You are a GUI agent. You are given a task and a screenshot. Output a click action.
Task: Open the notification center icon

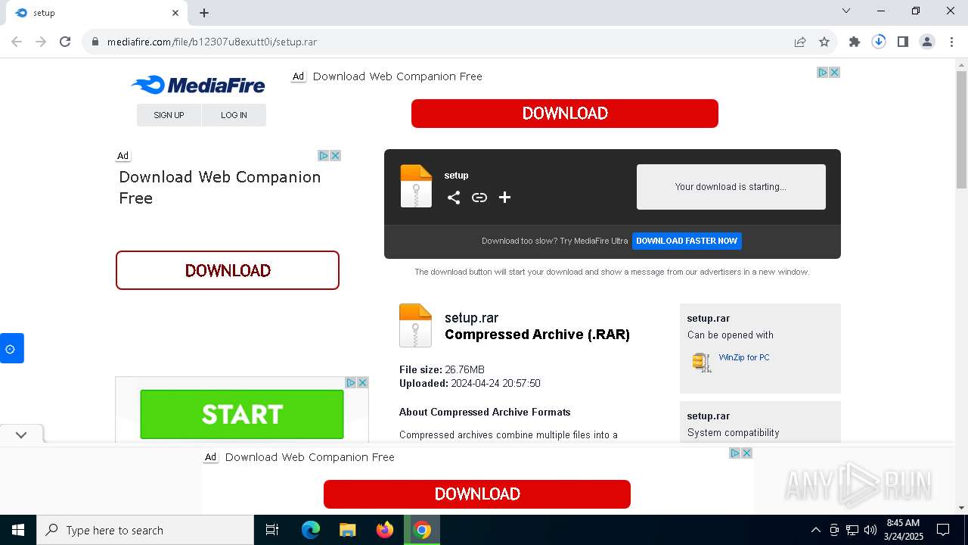pos(943,530)
